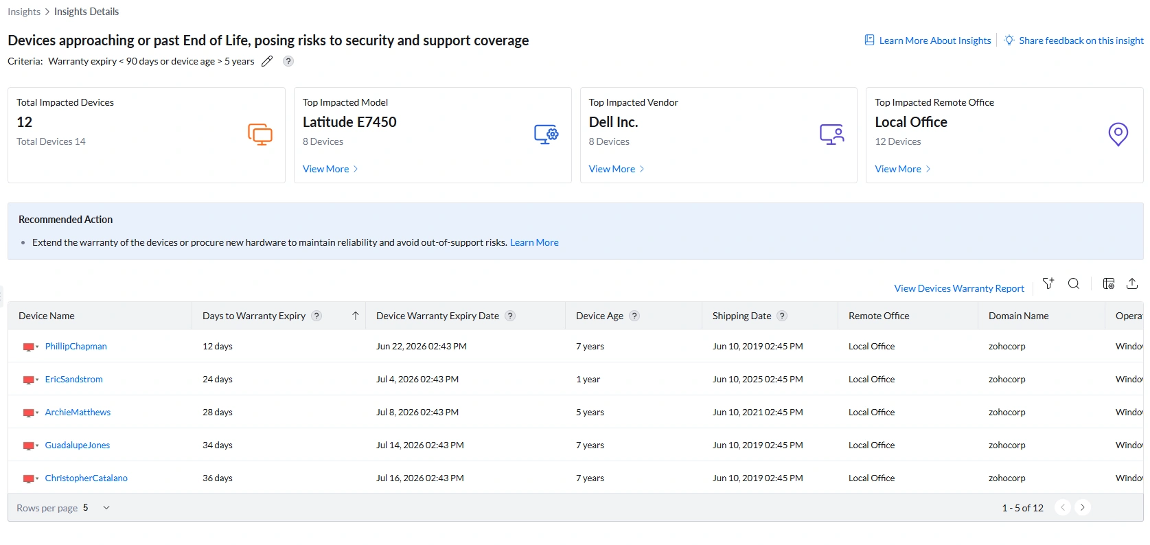Select 'Jul 16, 2026 02:43 PM' expiry cell
Image resolution: width=1150 pixels, height=545 pixels.
[x=420, y=478]
